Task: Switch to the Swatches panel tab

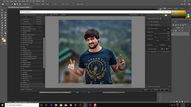Action: click(x=170, y=8)
